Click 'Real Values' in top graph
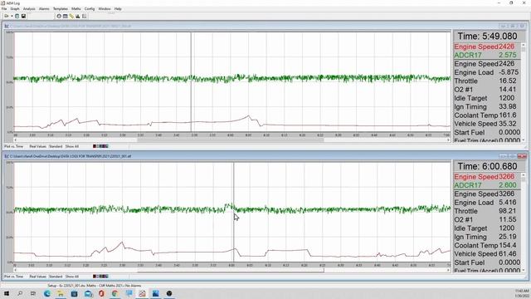Image resolution: width=531 pixels, height=299 pixels. pos(37,146)
